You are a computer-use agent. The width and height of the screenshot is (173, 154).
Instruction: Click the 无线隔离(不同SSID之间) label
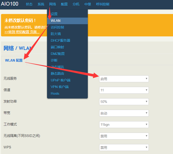pyautogui.click(x=22, y=136)
